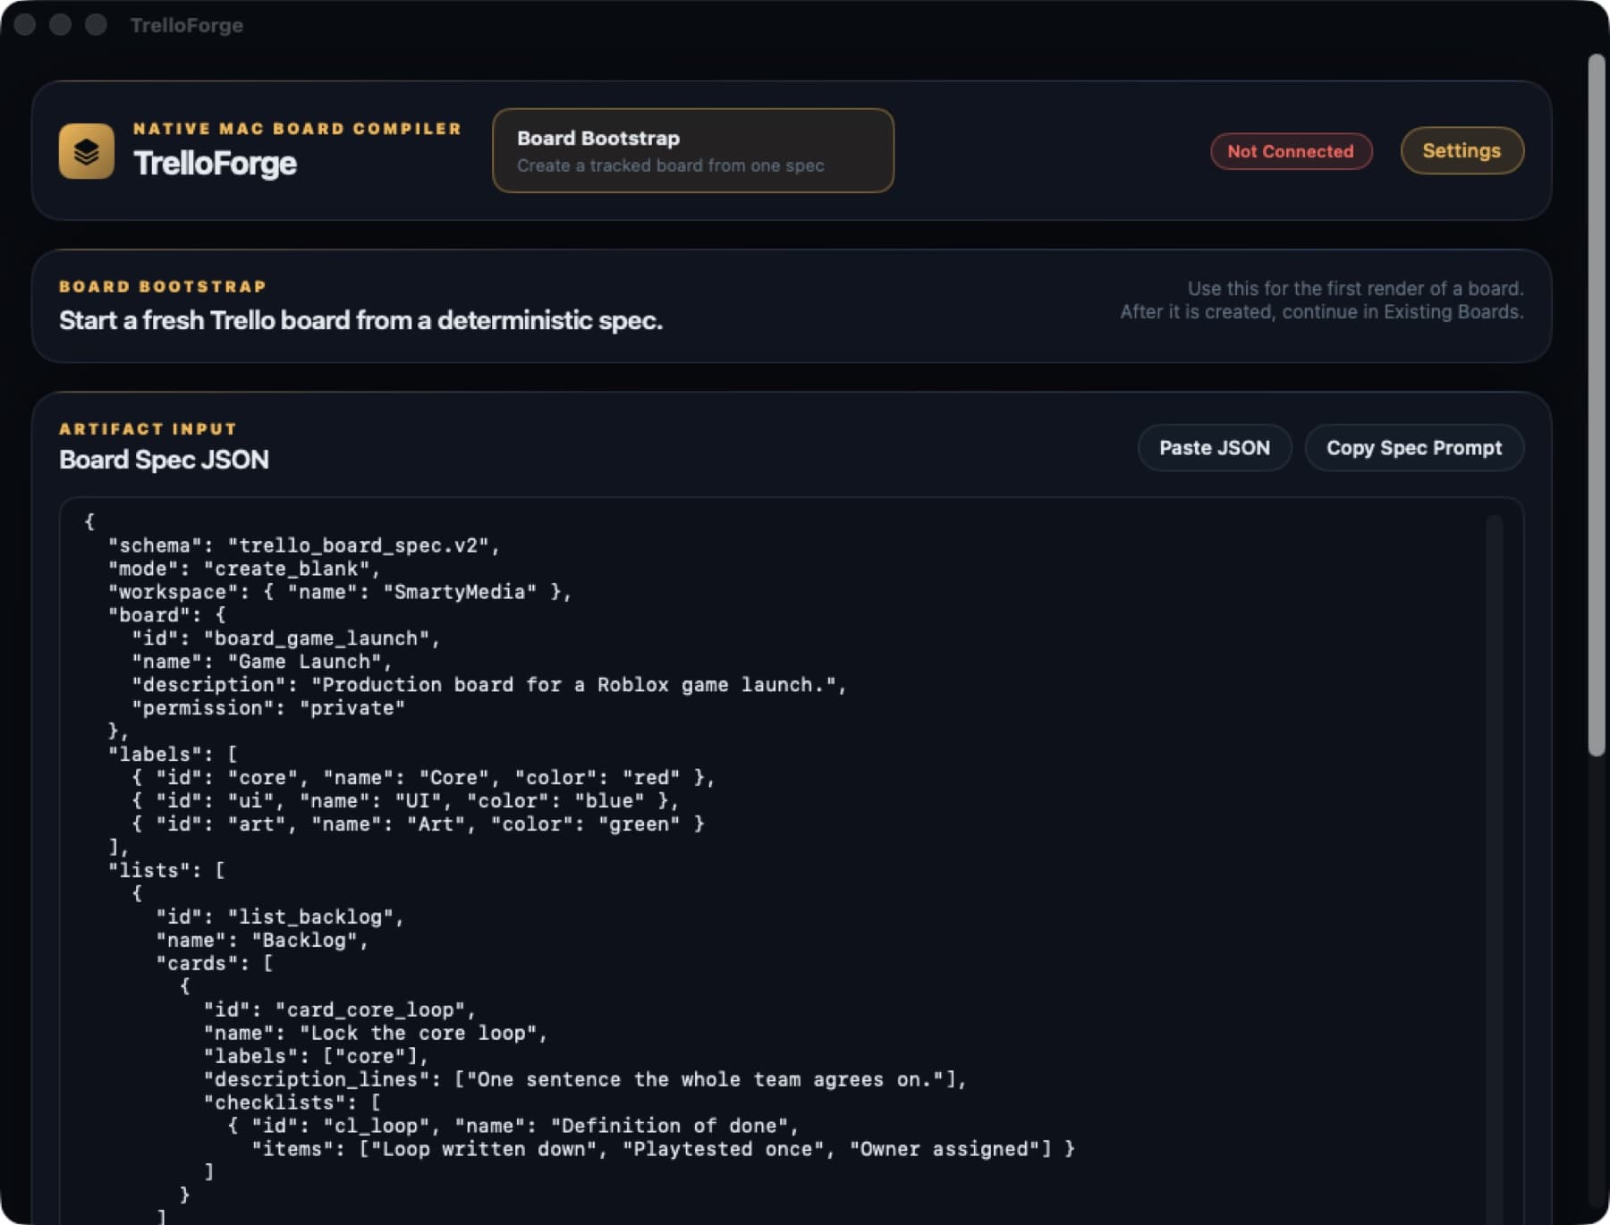Click the ARTIFACT INPUT section label
1610x1225 pixels.
[148, 429]
